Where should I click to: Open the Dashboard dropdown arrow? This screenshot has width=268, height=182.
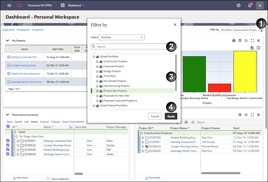(83, 5)
